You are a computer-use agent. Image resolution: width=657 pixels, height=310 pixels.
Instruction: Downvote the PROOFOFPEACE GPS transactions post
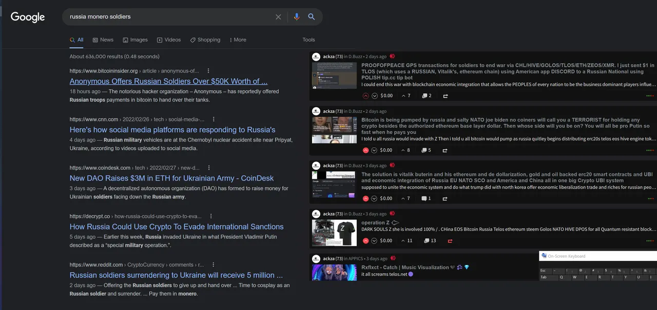375,96
